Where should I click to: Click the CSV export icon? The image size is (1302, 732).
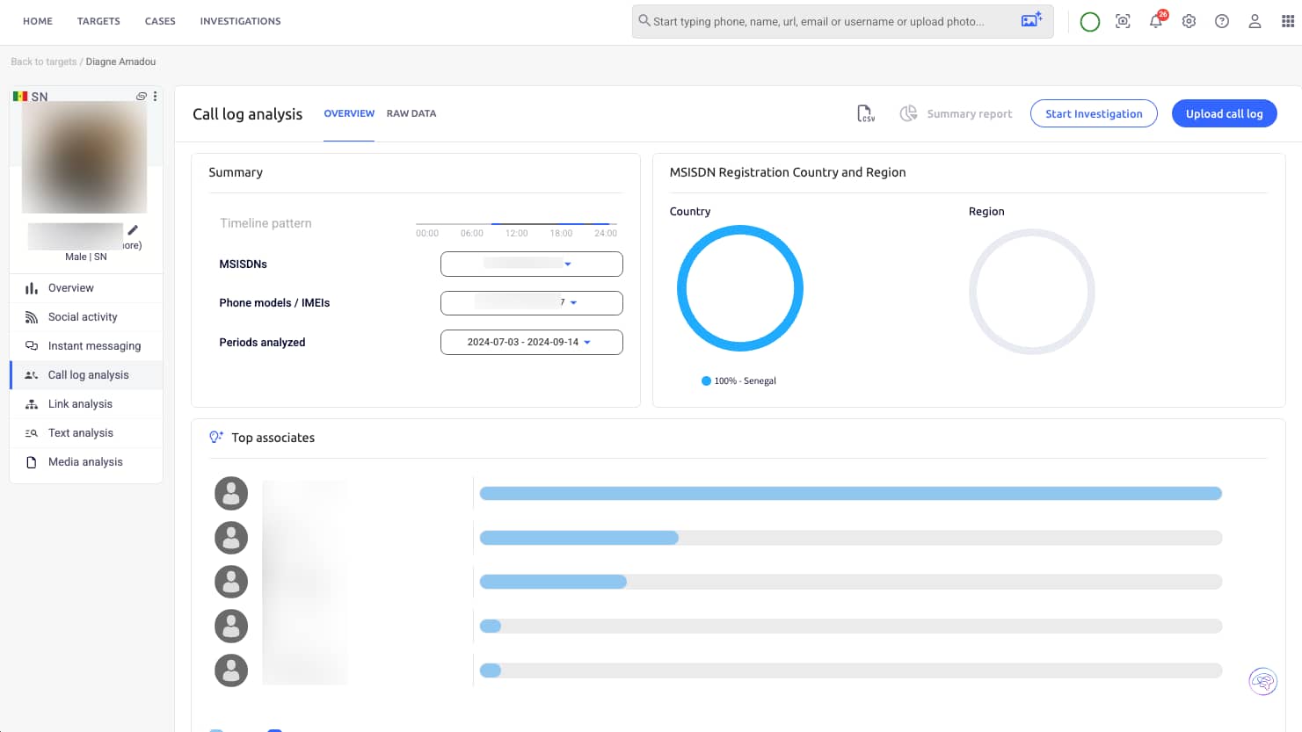[x=865, y=113]
